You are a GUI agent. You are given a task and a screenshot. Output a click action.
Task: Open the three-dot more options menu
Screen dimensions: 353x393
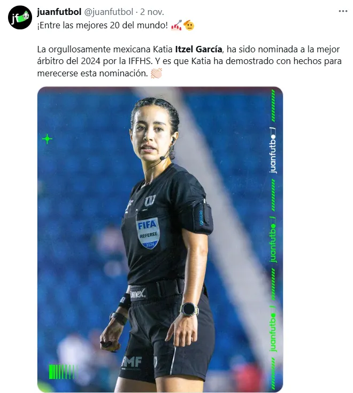[x=343, y=11]
